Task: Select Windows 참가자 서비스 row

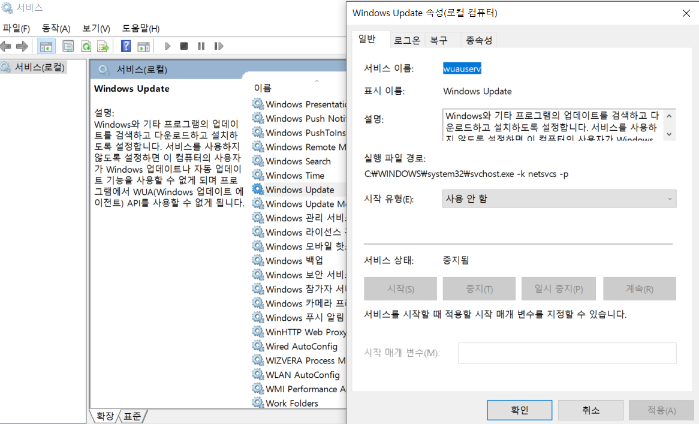Action: [x=299, y=289]
